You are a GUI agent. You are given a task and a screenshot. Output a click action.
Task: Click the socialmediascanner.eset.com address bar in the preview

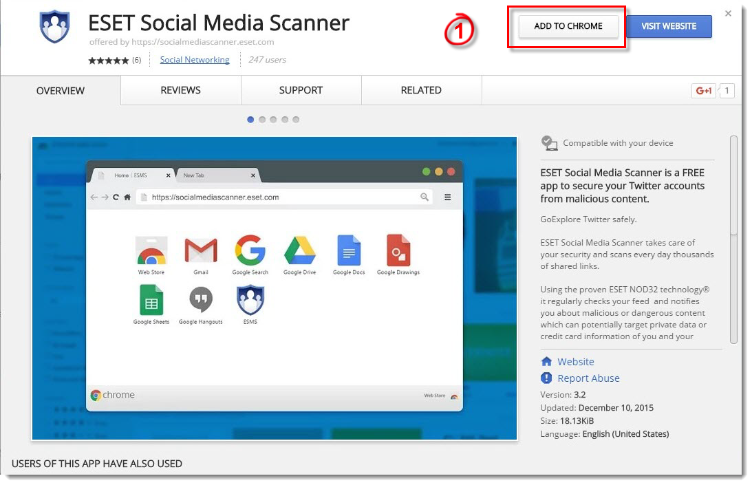(x=284, y=197)
